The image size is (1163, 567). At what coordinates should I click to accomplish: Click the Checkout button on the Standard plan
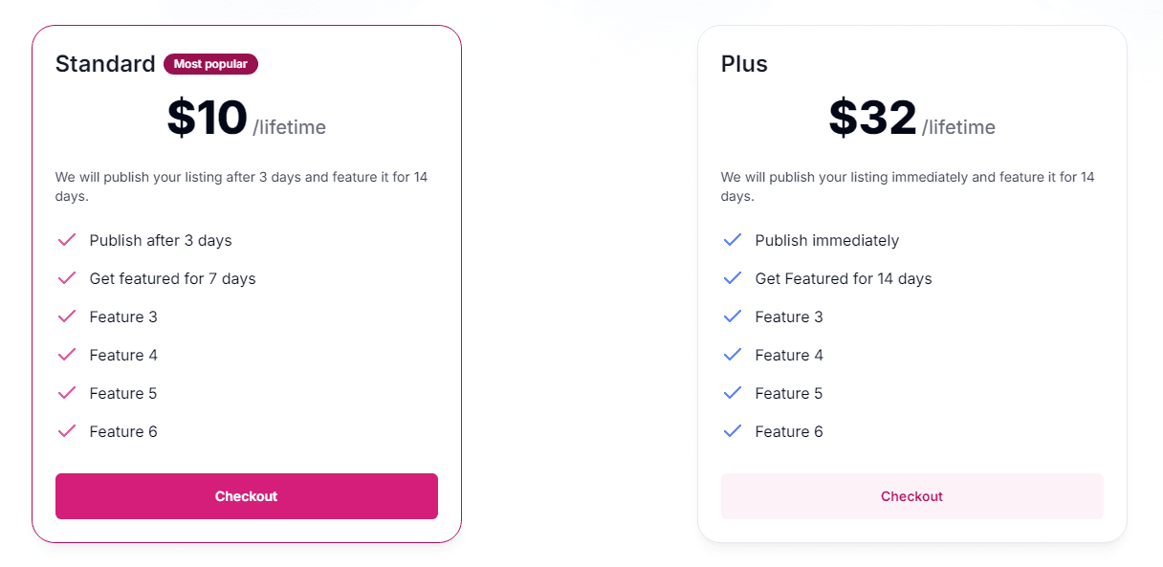click(246, 496)
